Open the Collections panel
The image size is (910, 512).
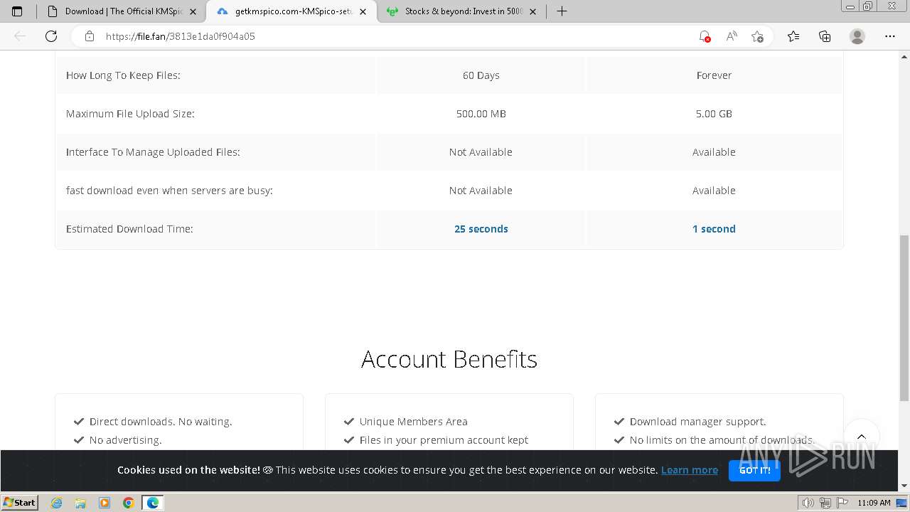(825, 36)
